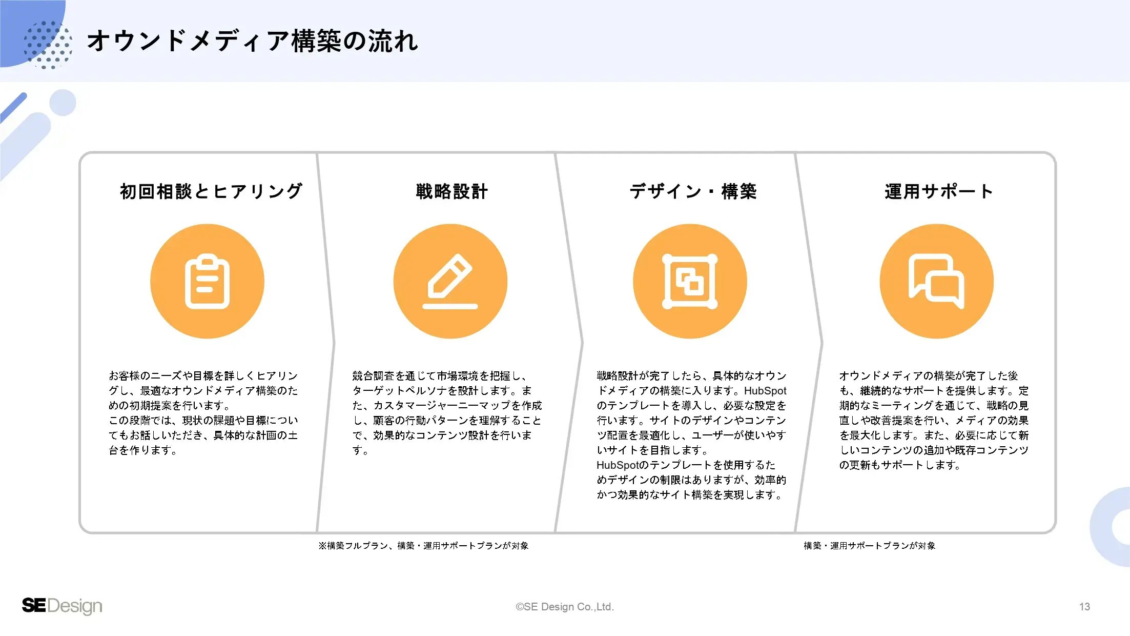
Task: Click the paragraph starting お客様のニーズや目標
Action: coord(203,413)
